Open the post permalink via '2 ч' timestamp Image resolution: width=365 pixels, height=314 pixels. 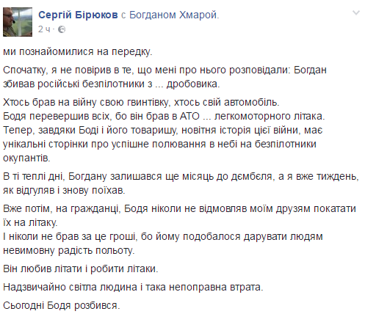44,29
